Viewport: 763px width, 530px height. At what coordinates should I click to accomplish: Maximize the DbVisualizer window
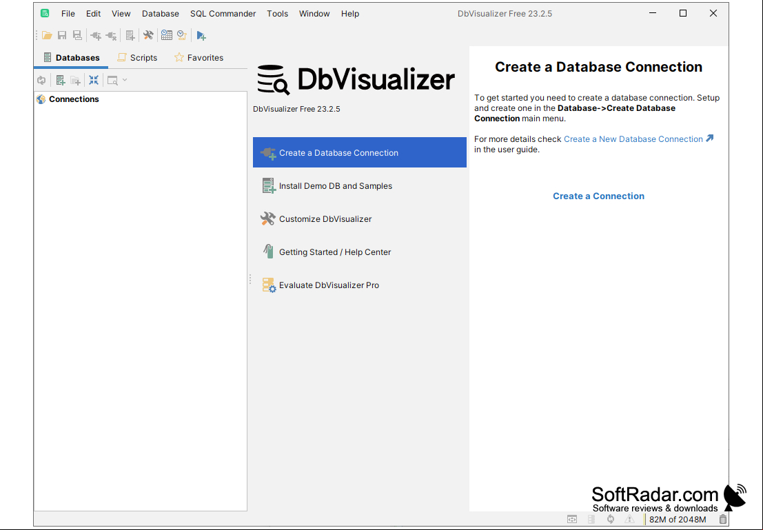(x=683, y=13)
